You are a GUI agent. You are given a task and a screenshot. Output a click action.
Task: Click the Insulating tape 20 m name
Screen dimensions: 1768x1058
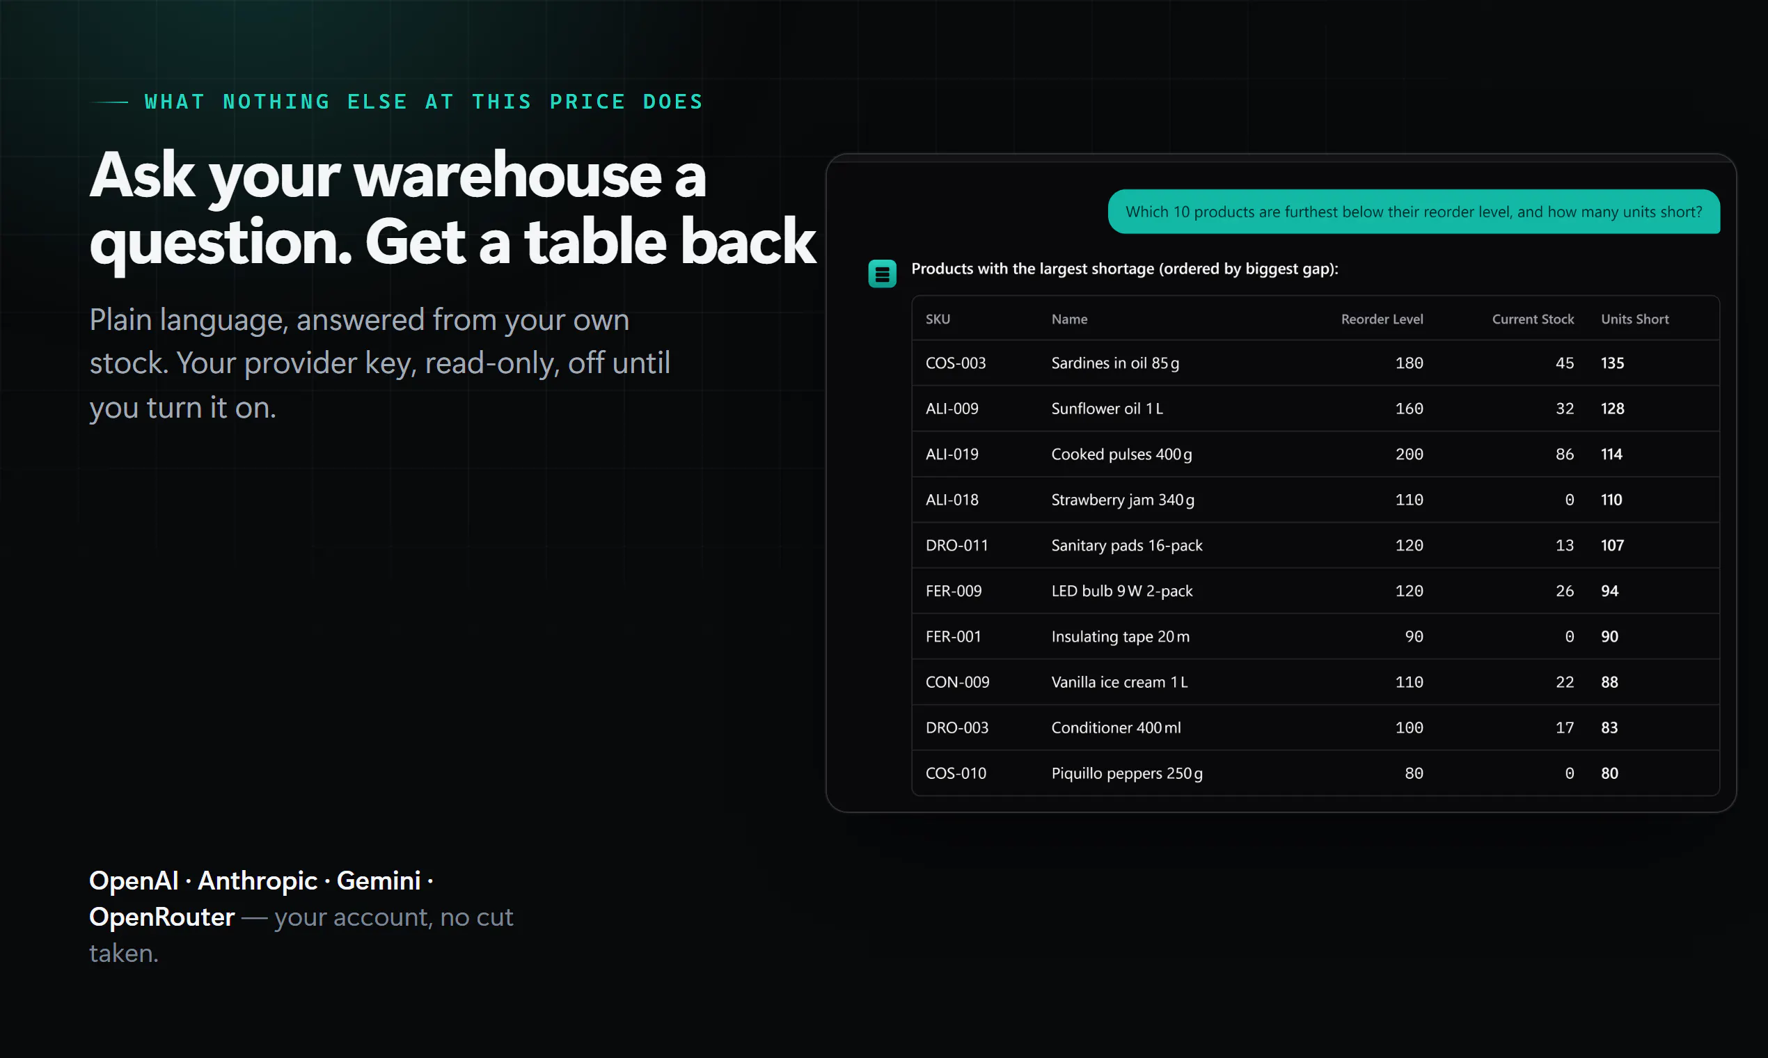click(x=1120, y=637)
